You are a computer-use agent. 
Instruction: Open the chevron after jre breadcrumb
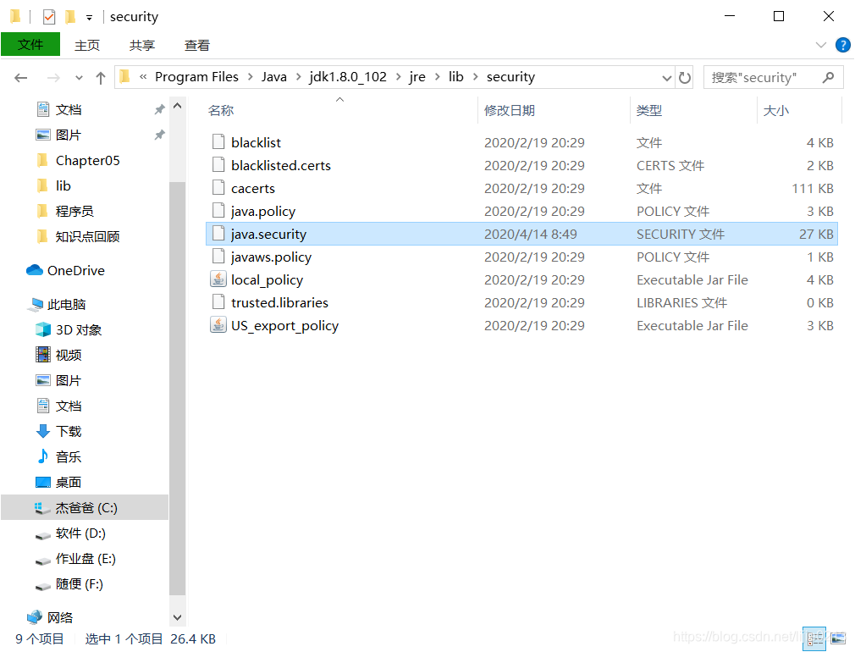438,77
